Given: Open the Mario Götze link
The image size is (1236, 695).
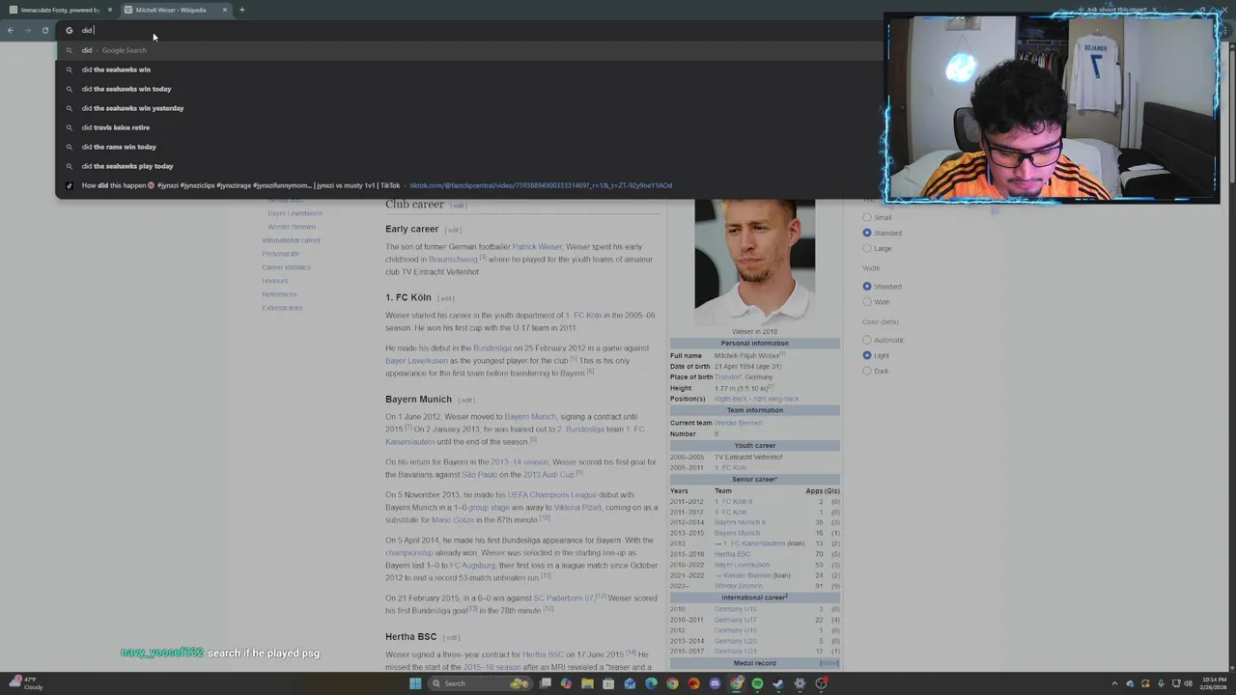Looking at the screenshot, I should (453, 520).
